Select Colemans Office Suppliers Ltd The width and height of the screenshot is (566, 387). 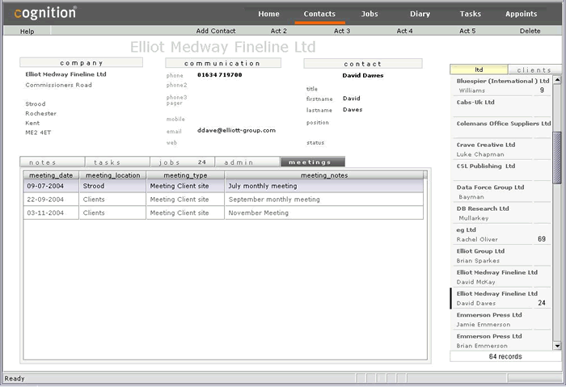click(x=502, y=128)
